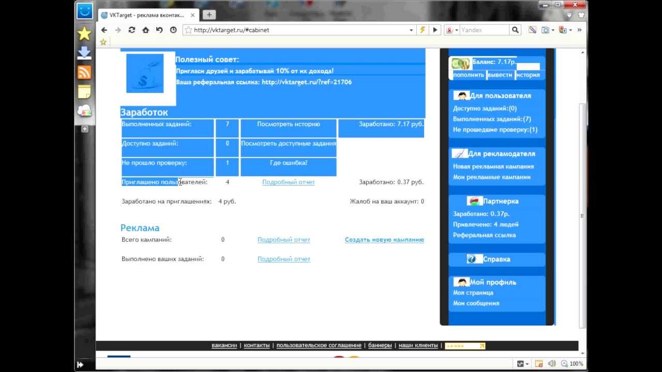Open вакансии footer link
Viewport: 662px width, 372px height.
224,346
